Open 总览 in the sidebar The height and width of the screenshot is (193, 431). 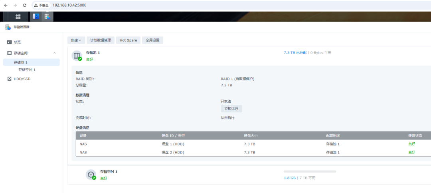pos(17,42)
